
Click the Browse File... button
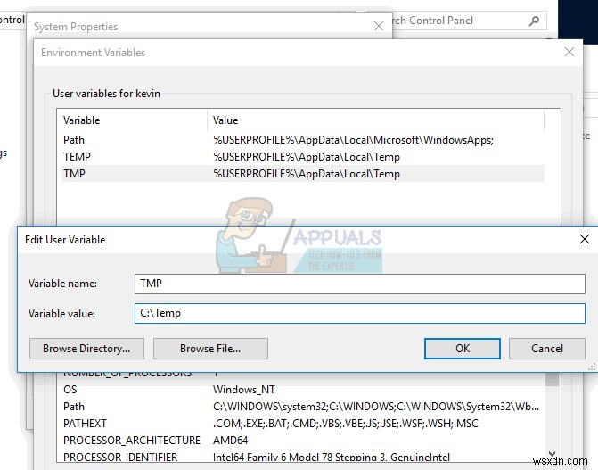210,349
